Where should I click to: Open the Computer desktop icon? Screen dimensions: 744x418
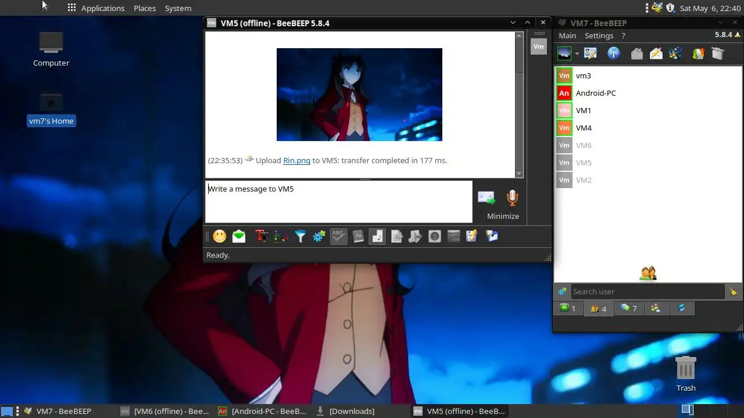[x=51, y=49]
